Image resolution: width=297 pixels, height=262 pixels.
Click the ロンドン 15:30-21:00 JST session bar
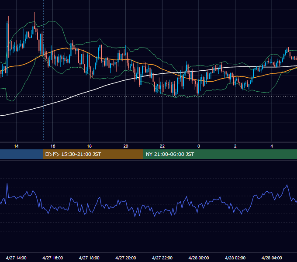click(93, 154)
